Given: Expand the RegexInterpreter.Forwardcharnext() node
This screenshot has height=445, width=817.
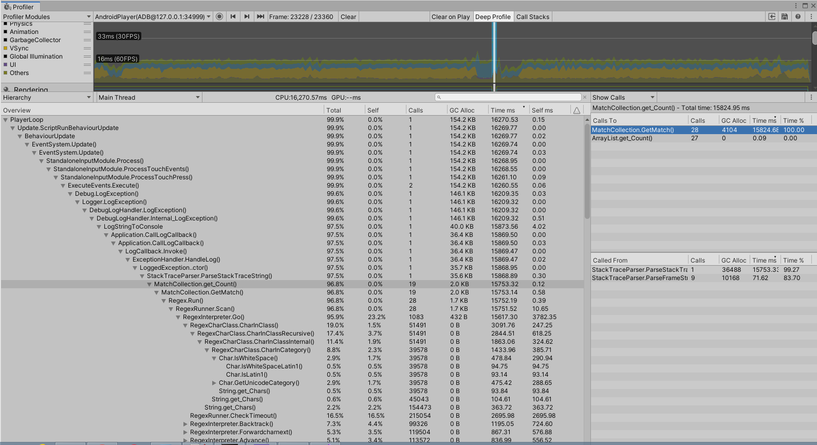Looking at the screenshot, I should pos(185,432).
